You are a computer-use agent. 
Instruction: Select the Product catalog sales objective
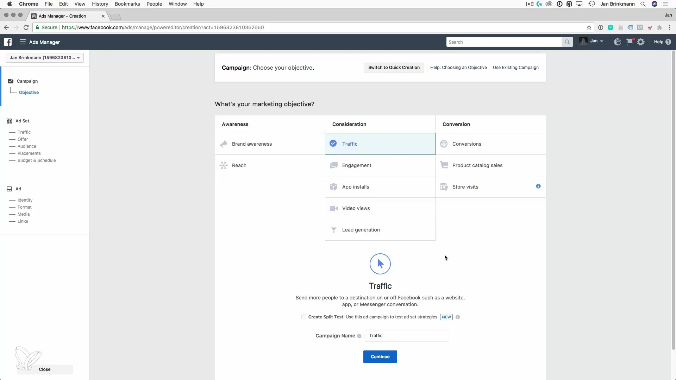coord(490,165)
